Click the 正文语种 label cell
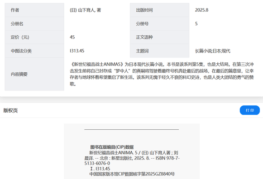The width and height of the screenshot is (263, 179). click(159, 37)
